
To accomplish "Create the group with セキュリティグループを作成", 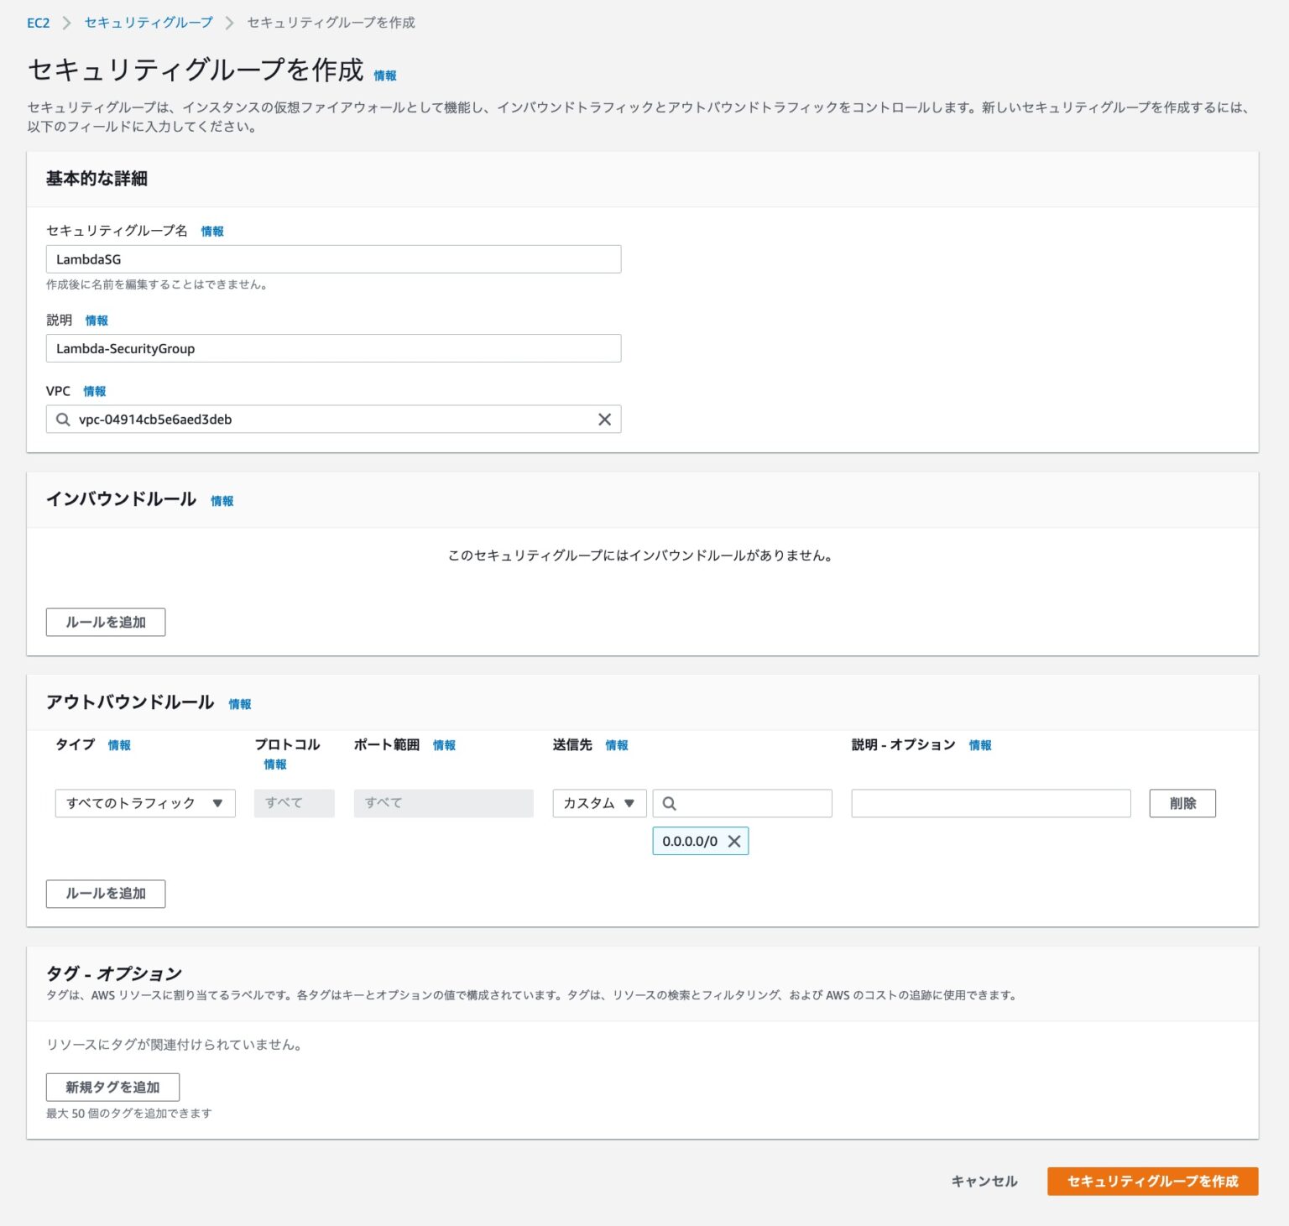I will (1152, 1181).
